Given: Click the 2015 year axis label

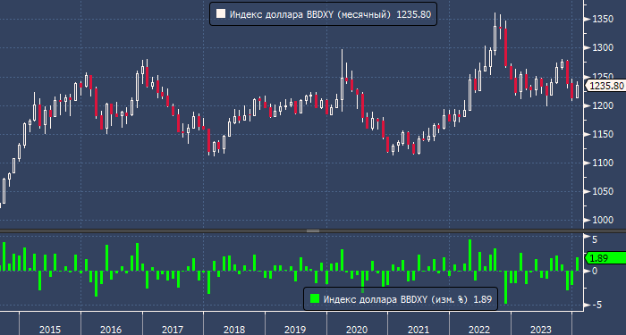Looking at the screenshot, I should [x=50, y=330].
